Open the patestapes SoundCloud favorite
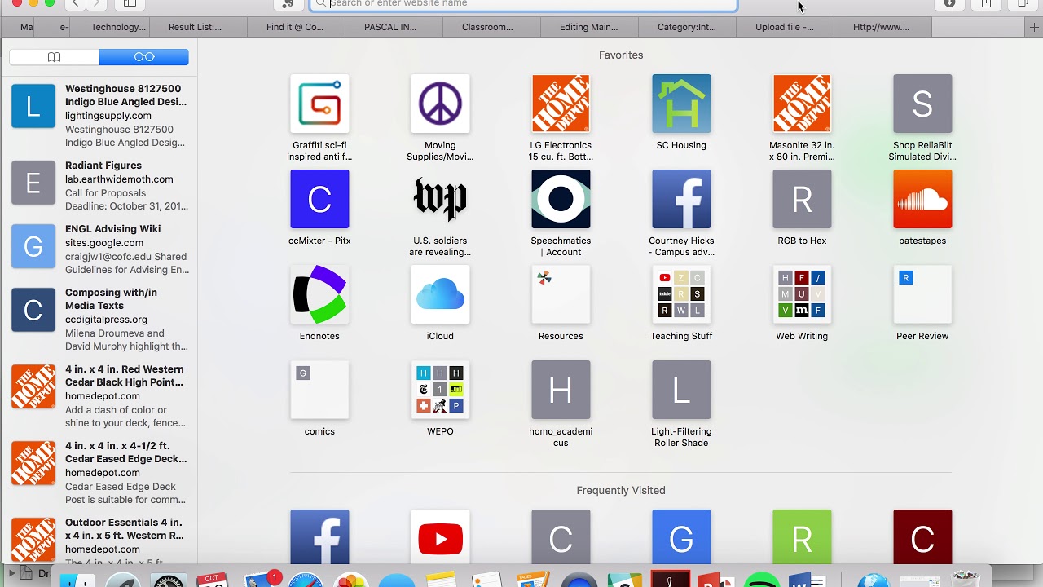This screenshot has width=1043, height=587. [922, 199]
